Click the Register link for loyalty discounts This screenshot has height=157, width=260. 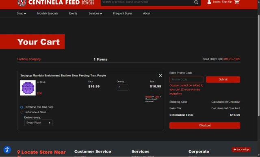tap(149, 97)
